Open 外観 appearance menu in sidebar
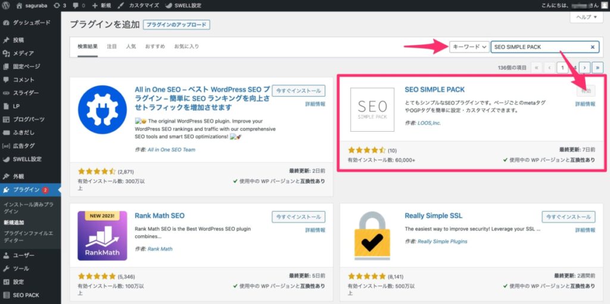This screenshot has height=304, width=610. [x=30, y=176]
